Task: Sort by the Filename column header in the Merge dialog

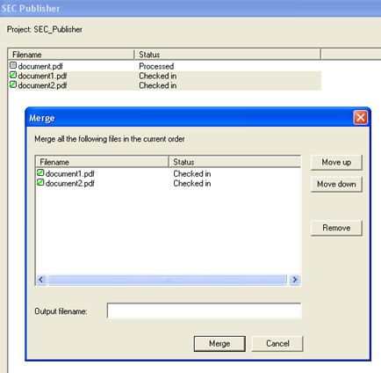Action: tap(102, 162)
